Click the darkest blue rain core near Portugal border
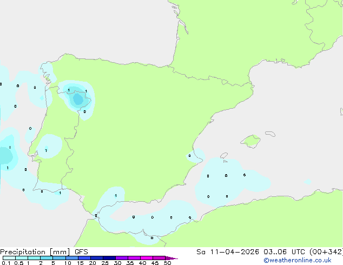343x265 pixels. [78, 99]
